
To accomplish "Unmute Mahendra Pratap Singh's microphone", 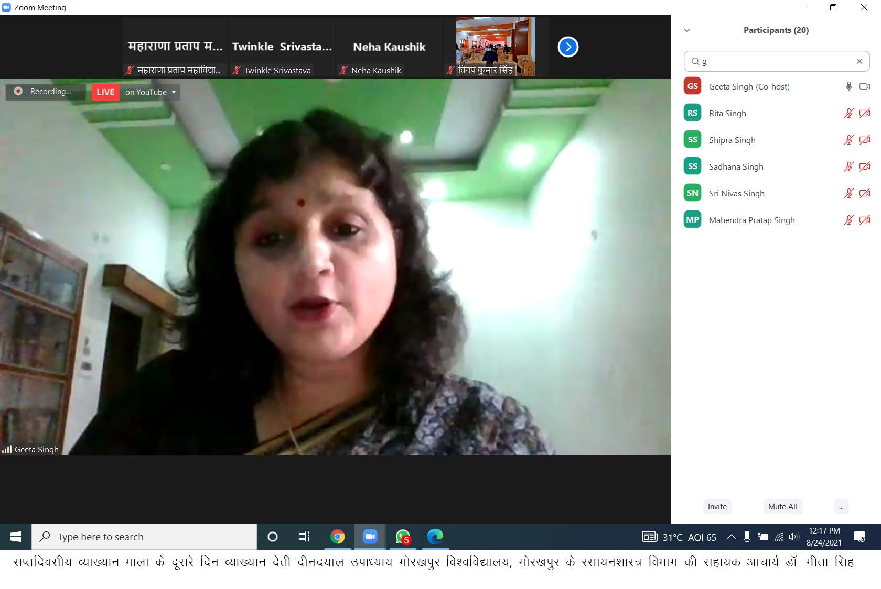I will click(x=848, y=220).
